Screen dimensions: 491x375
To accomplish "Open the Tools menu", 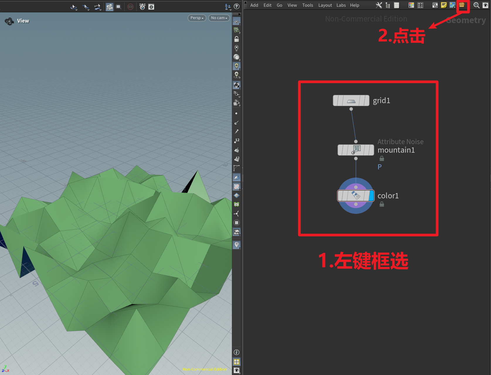I will click(307, 5).
